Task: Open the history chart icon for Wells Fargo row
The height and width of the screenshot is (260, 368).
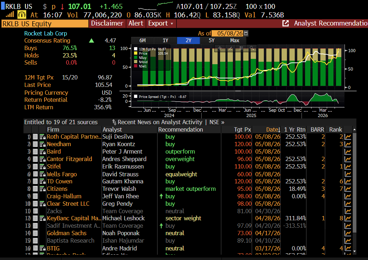Action: pos(348,174)
